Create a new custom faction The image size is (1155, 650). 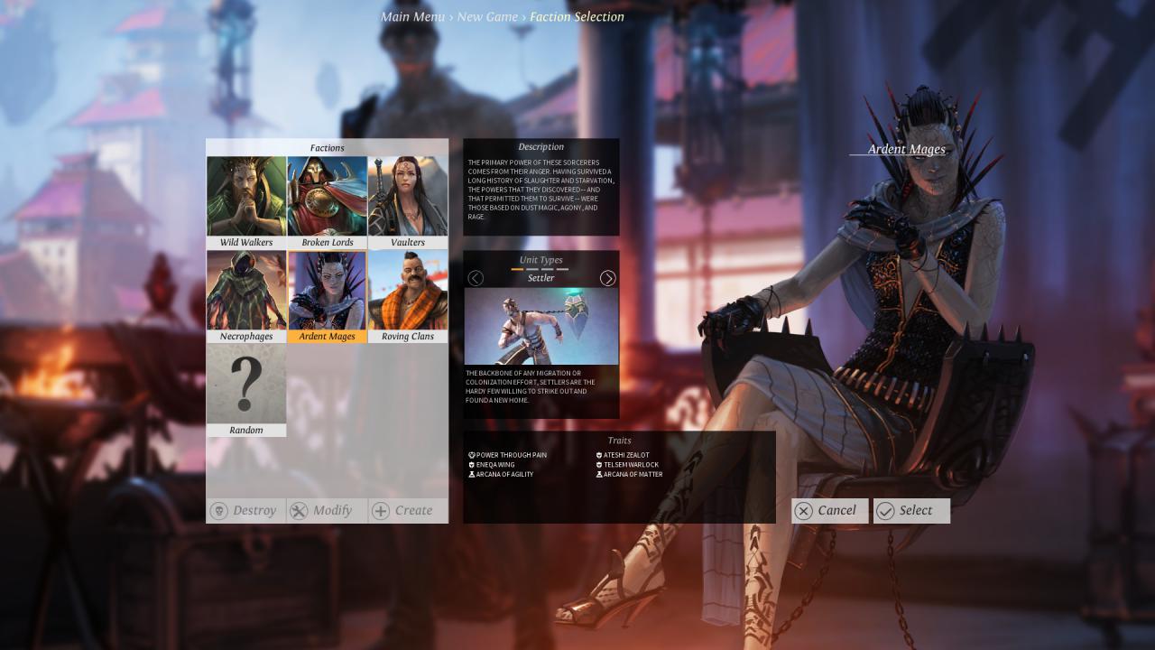click(x=407, y=511)
